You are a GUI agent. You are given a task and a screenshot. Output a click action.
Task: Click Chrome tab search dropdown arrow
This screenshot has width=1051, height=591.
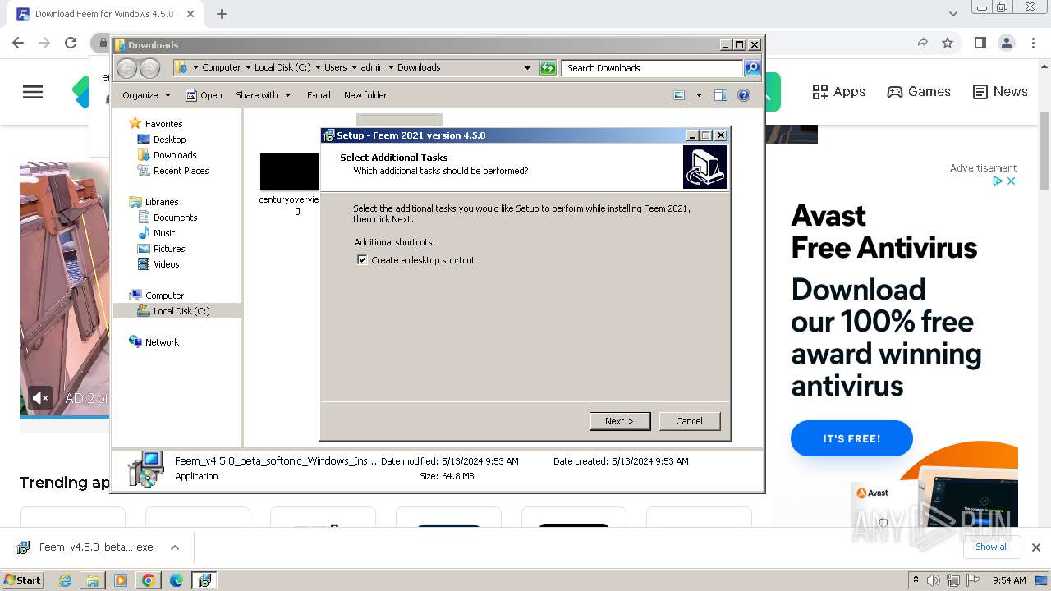pos(953,14)
